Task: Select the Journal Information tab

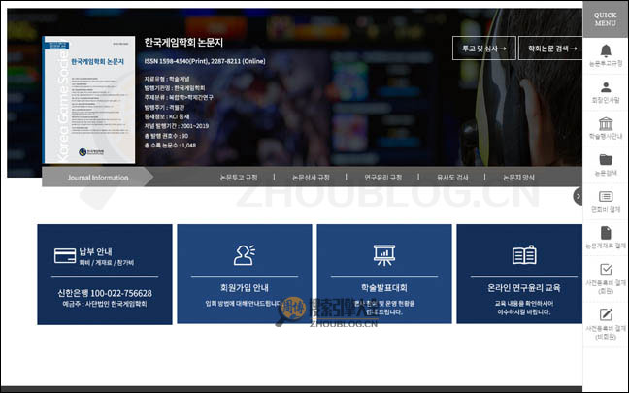Action: point(97,178)
